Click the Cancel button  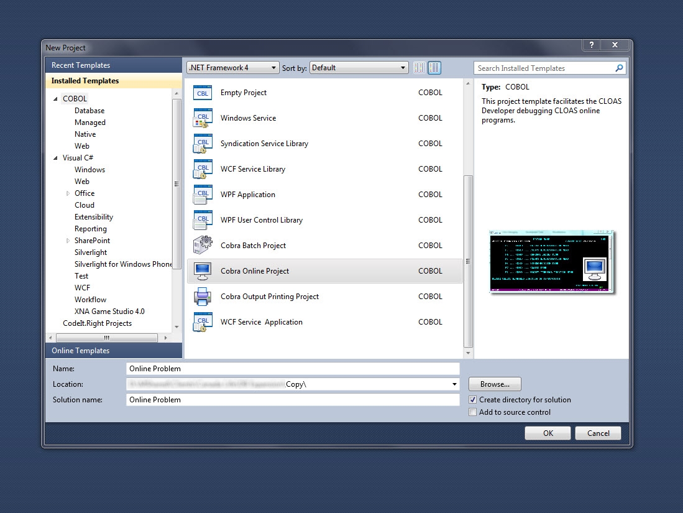click(x=598, y=433)
